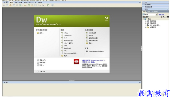
Task: Click the Insert Image icon
Action: point(20,5)
